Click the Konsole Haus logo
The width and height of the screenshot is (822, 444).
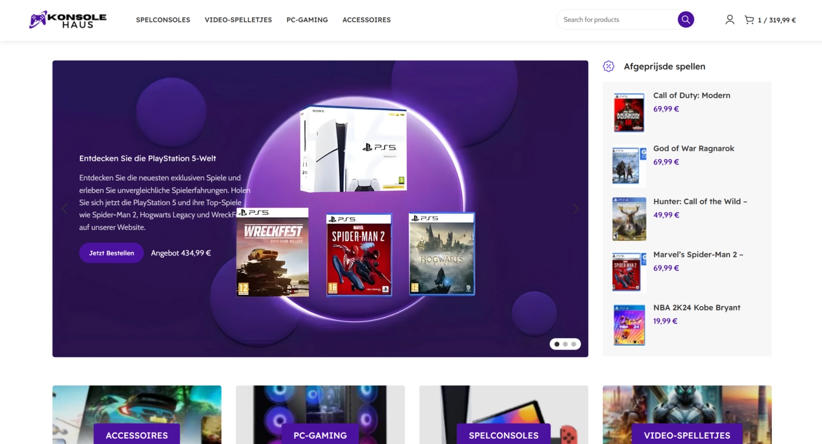coord(68,20)
